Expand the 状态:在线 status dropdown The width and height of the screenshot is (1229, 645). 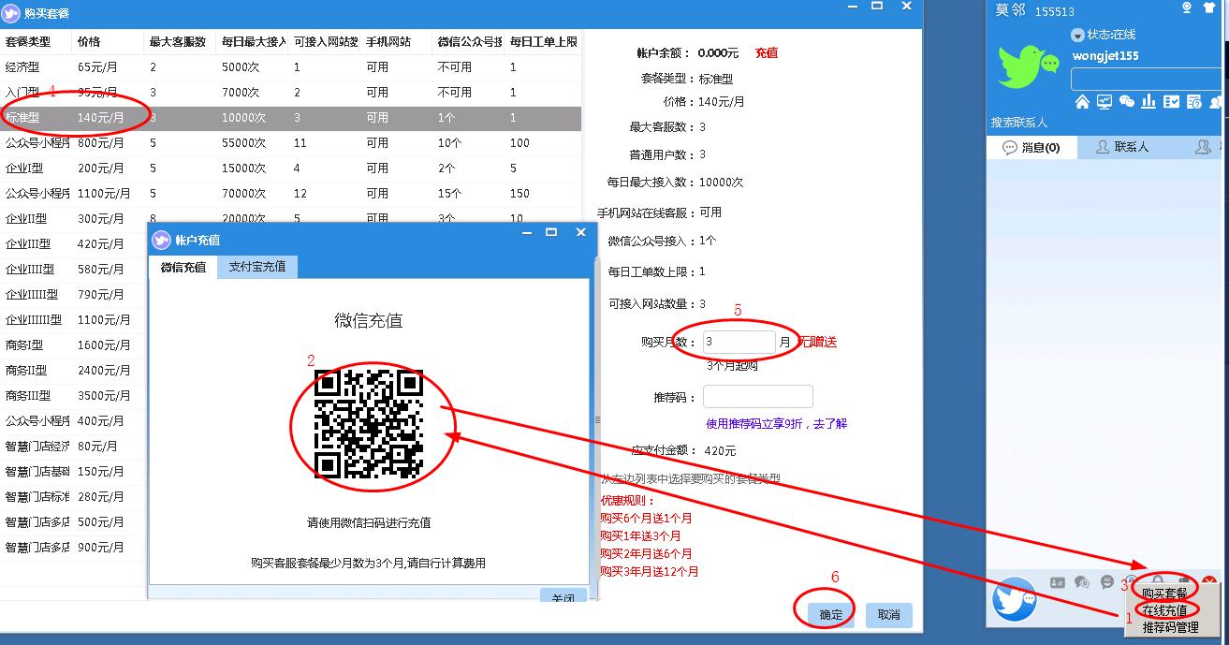point(1077,35)
